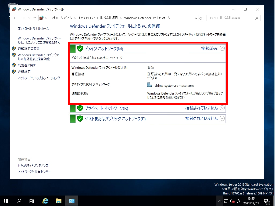The width and height of the screenshot is (275, 206).
Task: Click green shield icon for プライベート ネットワーク
Action: click(80, 108)
